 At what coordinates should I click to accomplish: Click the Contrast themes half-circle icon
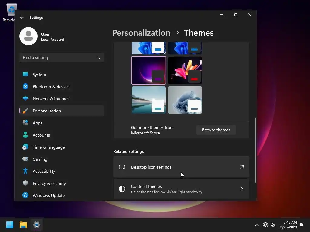pyautogui.click(x=122, y=189)
